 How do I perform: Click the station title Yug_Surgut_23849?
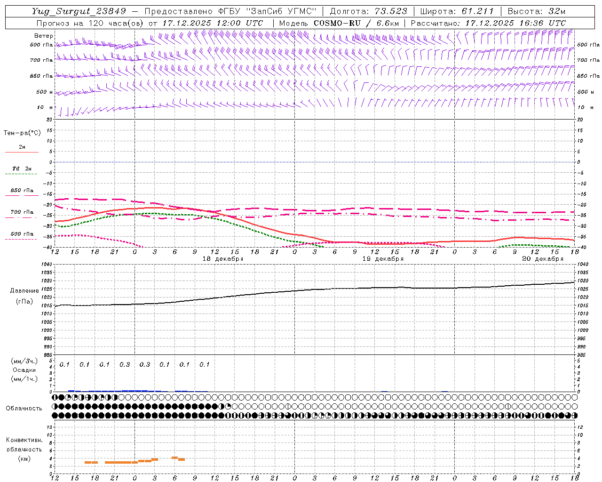click(x=79, y=11)
